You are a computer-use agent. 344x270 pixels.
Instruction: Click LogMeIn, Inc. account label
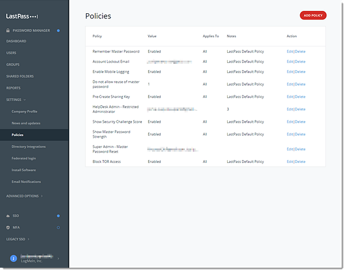point(32,261)
